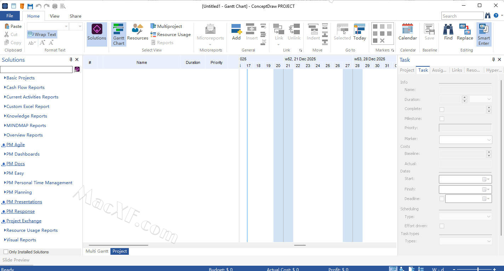Open the Resources view

tap(137, 30)
